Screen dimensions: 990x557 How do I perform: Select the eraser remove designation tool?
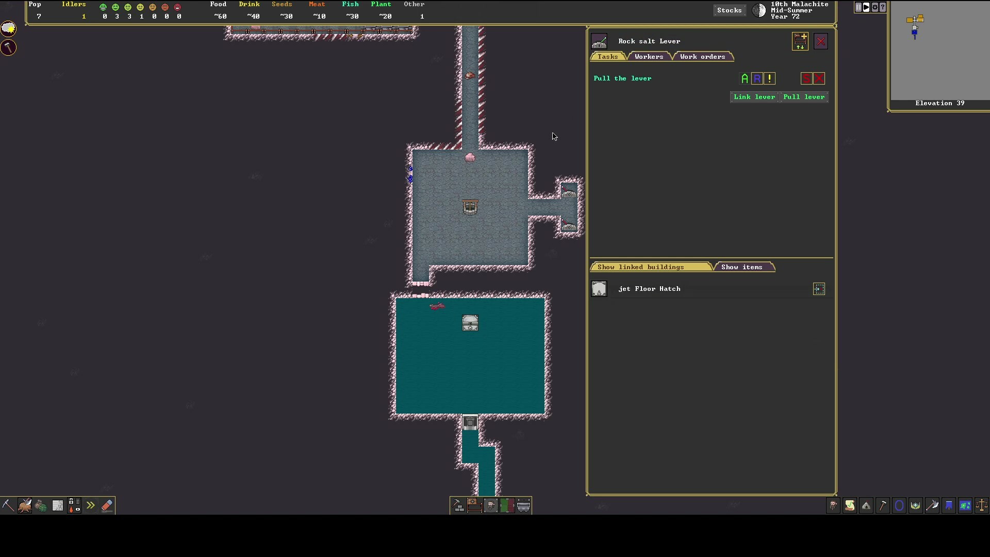[x=107, y=505]
